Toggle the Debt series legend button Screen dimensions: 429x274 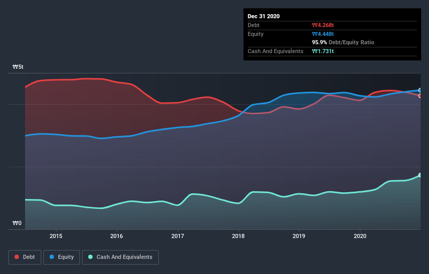point(25,257)
